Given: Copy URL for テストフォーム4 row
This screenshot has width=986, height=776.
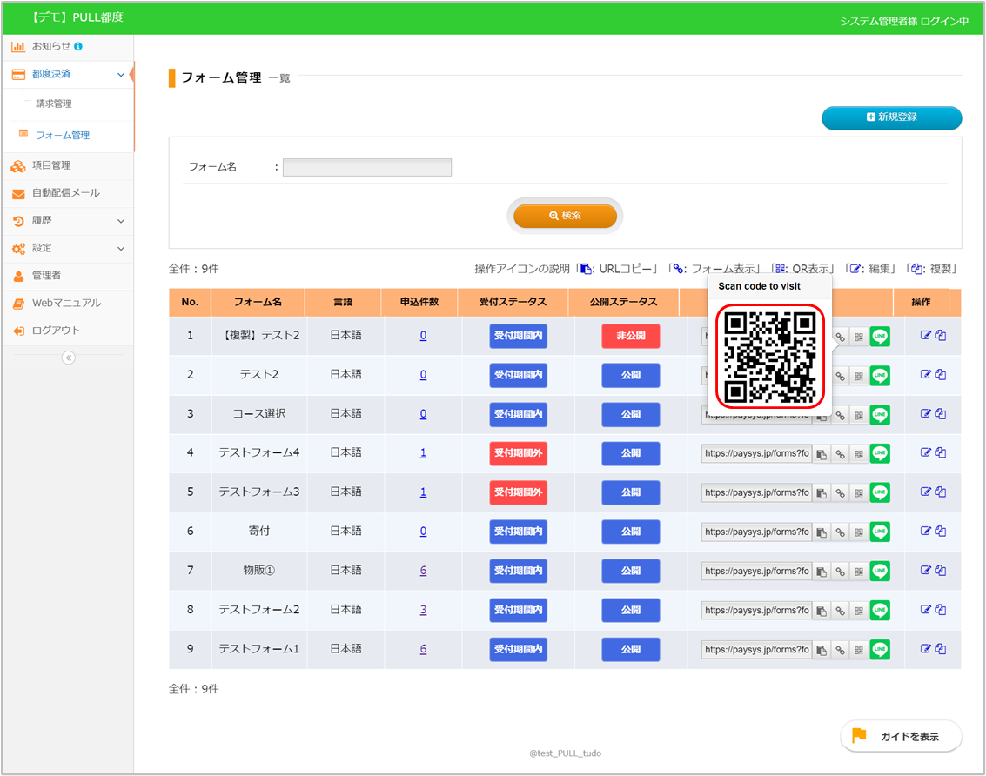Looking at the screenshot, I should point(821,453).
